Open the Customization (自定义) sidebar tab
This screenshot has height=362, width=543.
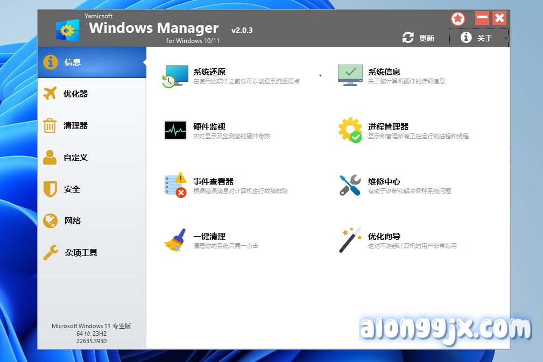coord(75,158)
